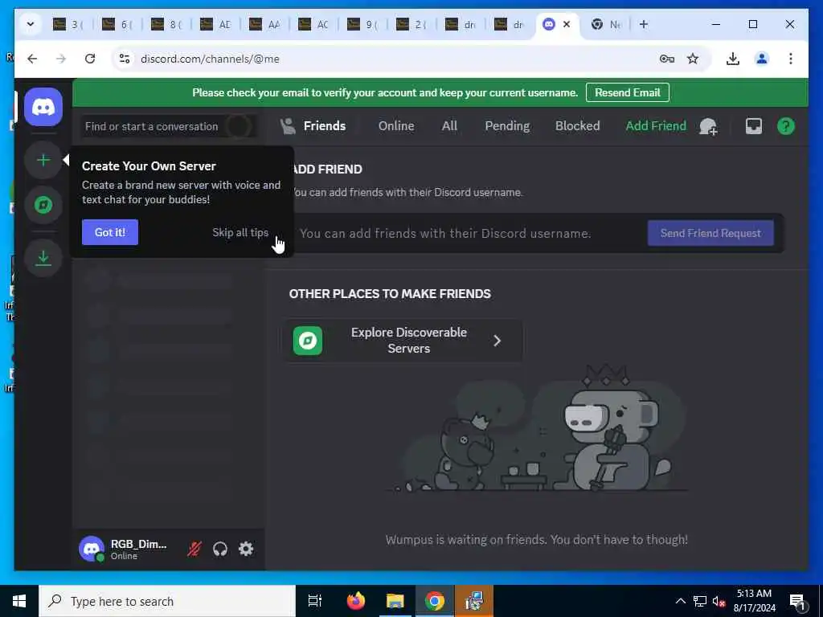Open Windows Start menu

tap(19, 601)
